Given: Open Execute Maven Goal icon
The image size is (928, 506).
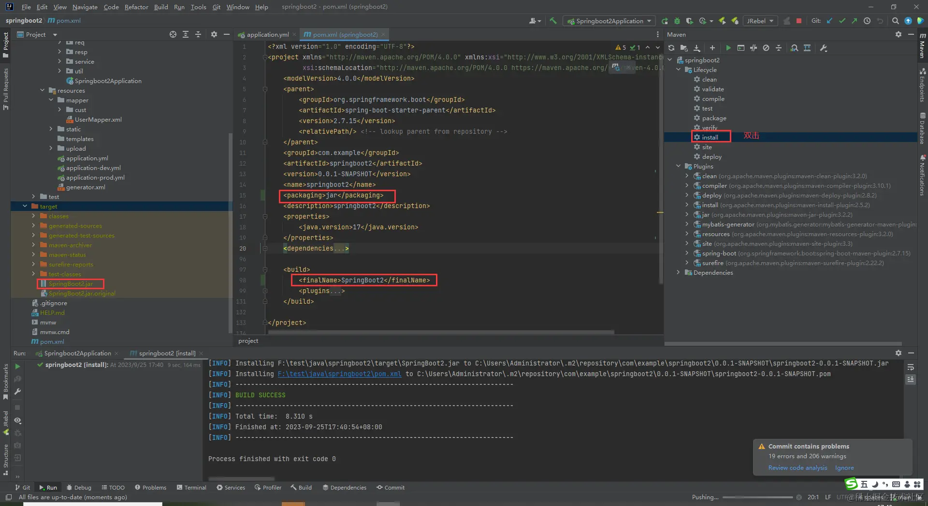Looking at the screenshot, I should coord(740,48).
